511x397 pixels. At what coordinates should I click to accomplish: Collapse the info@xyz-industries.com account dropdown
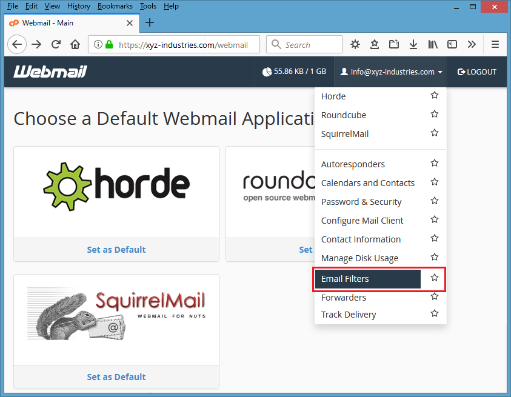tap(390, 72)
